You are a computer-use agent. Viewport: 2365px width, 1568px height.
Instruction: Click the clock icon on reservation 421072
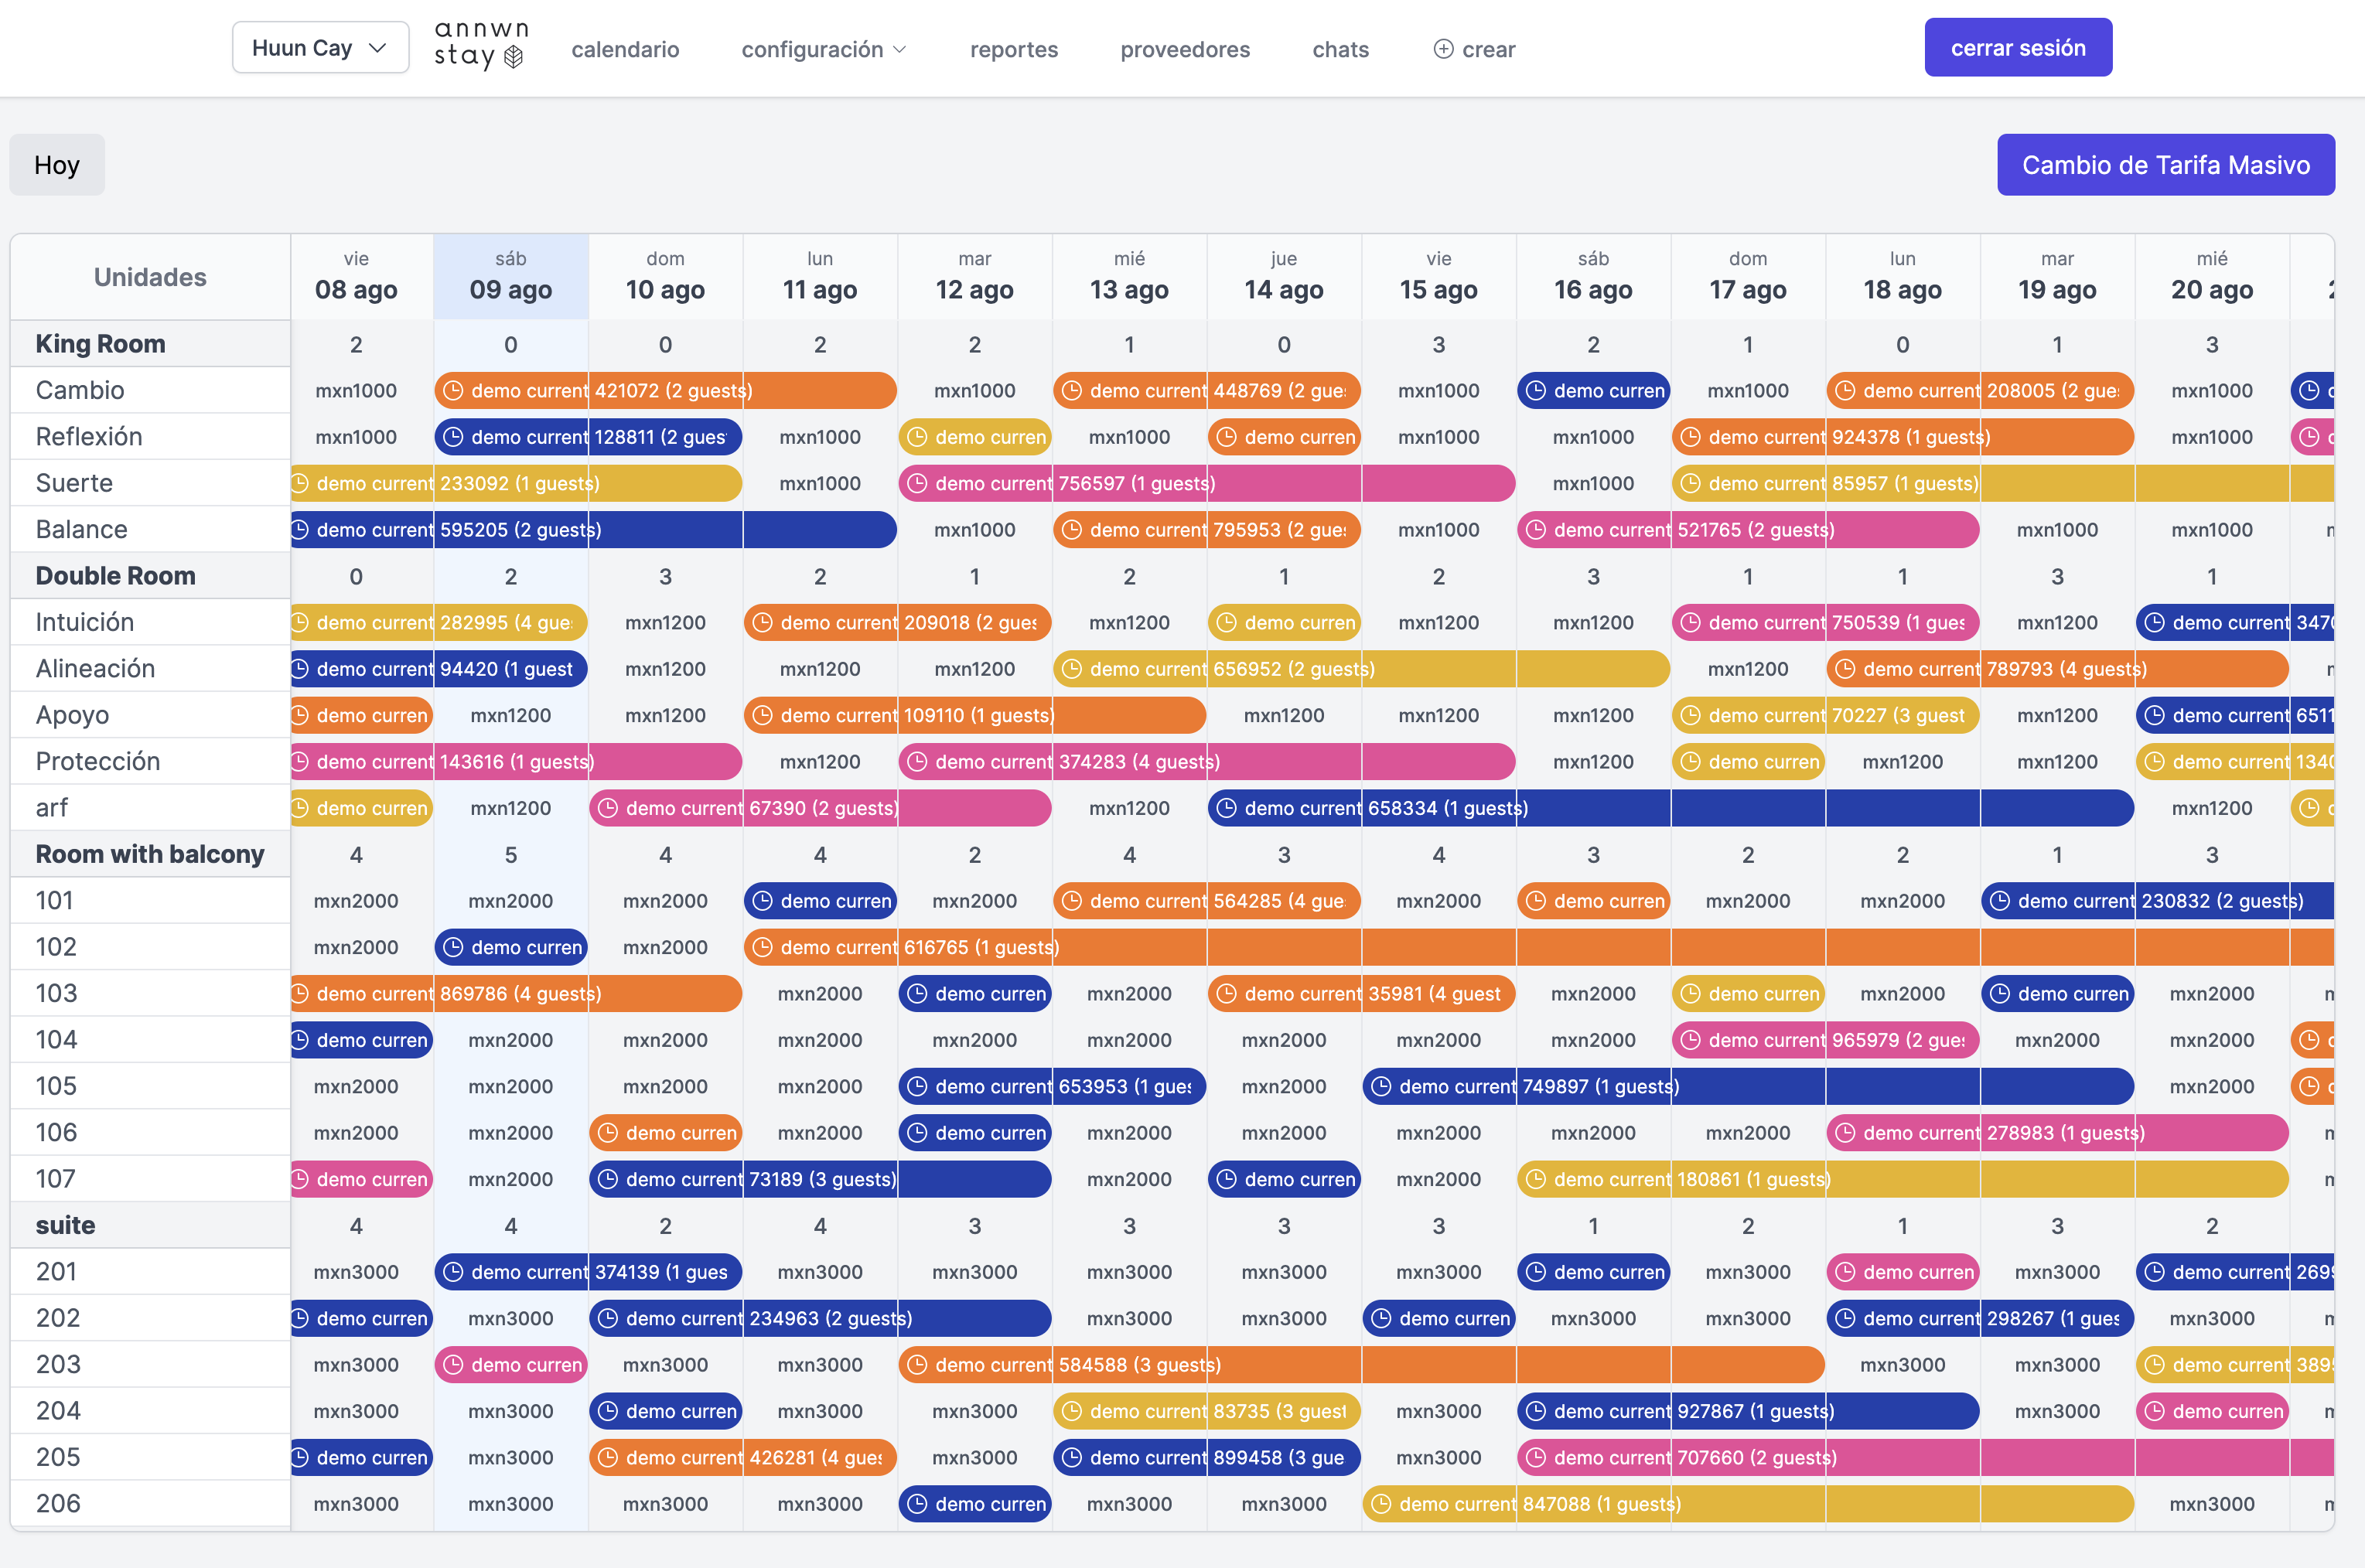click(x=455, y=391)
